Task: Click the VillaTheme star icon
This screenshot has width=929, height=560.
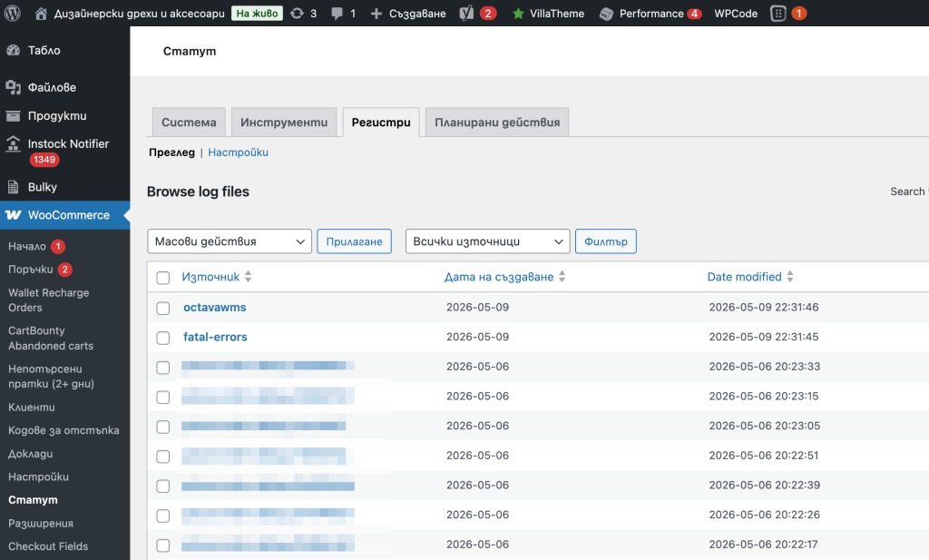Action: (x=518, y=13)
